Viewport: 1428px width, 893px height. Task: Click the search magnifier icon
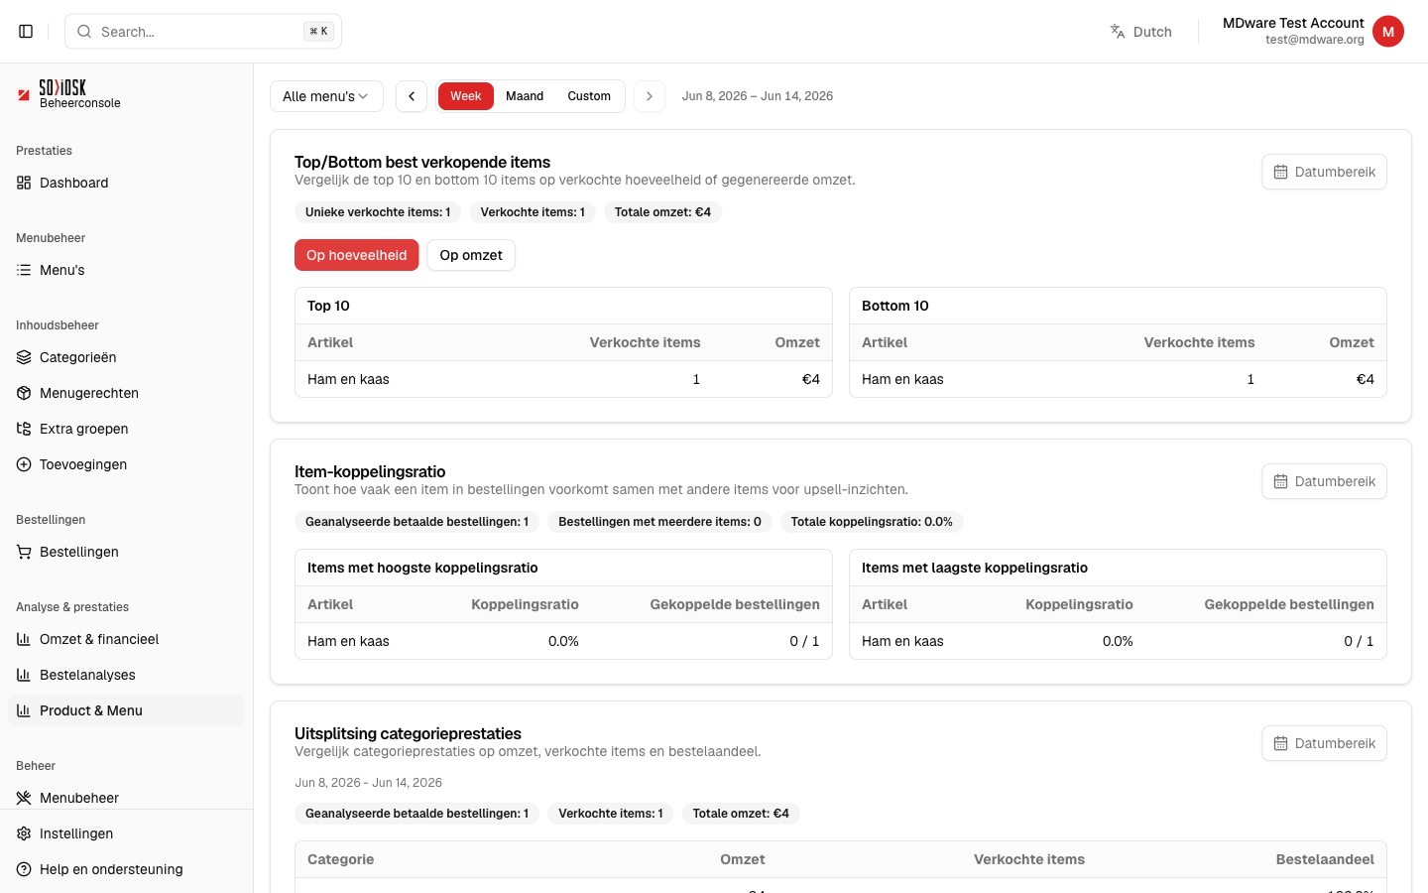[84, 32]
